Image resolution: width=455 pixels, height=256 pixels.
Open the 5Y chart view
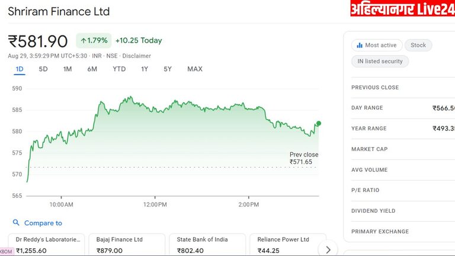[168, 69]
